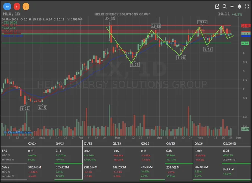Screen dimensions: 252x183
Task: Open the ChartMill.com copyright link
Action: pos(18,132)
